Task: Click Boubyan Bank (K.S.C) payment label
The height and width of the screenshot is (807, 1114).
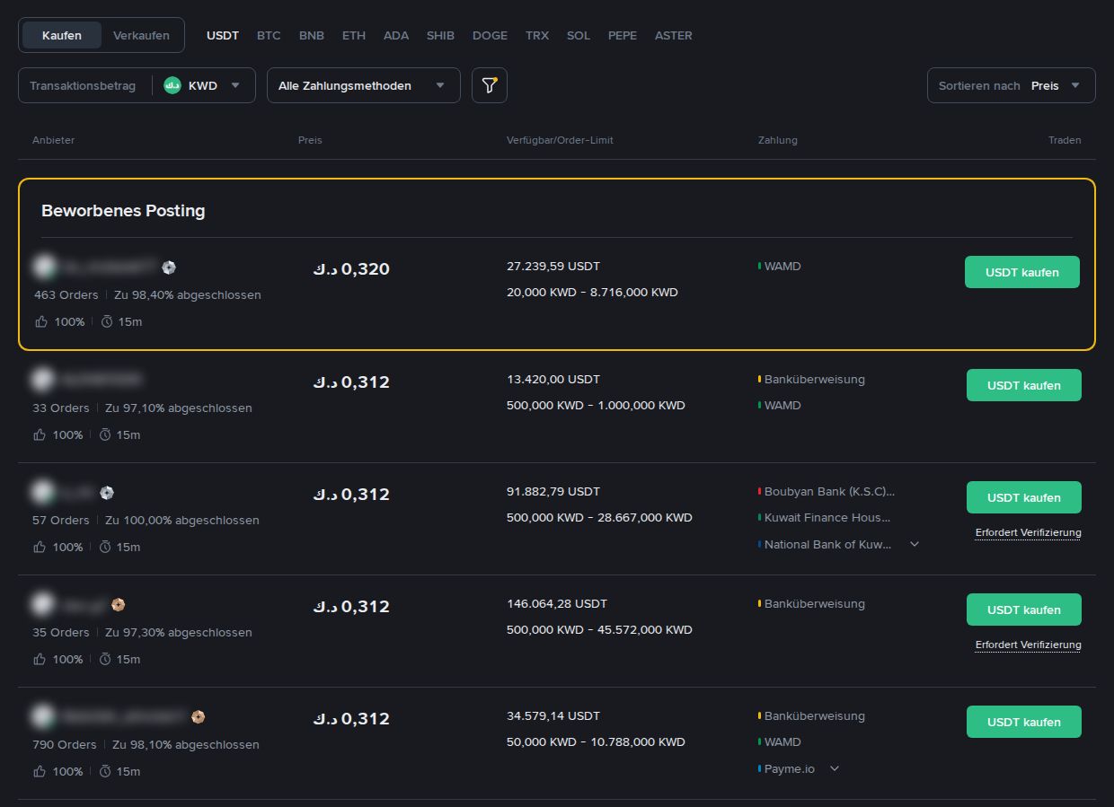Action: tap(829, 491)
